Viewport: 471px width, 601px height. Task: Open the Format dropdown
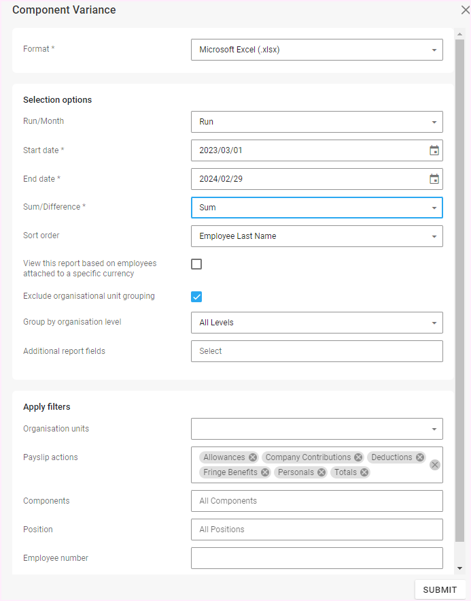pos(317,50)
